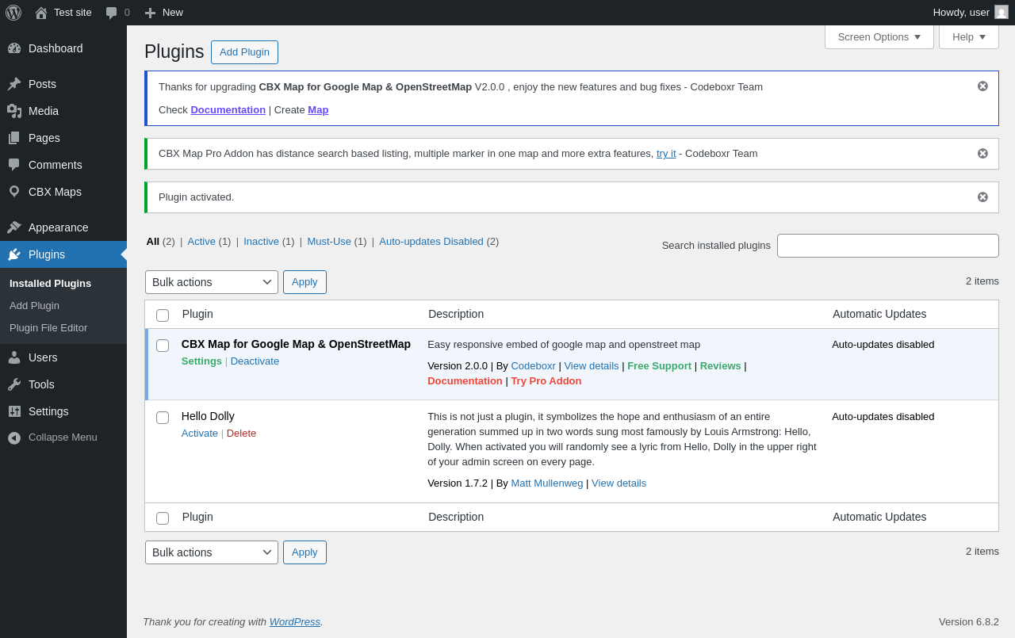Sort by the Plugin column header
This screenshot has width=1015, height=638.
tap(197, 314)
